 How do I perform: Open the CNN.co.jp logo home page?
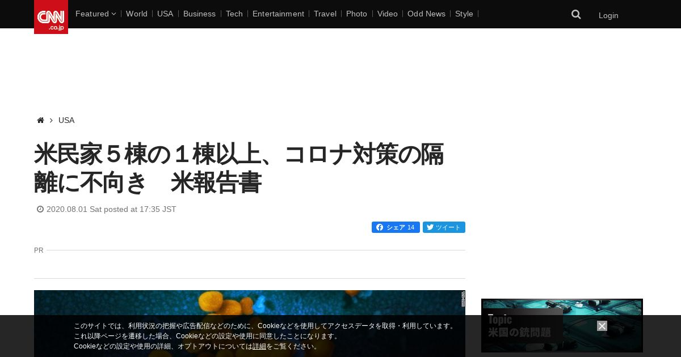(51, 17)
